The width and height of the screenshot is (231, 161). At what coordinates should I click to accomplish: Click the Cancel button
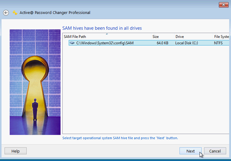point(215,151)
